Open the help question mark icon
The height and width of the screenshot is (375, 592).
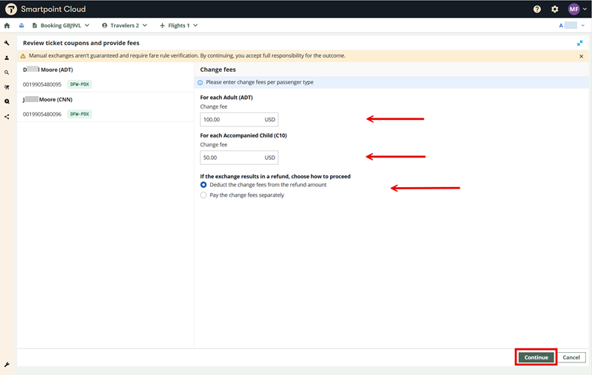[537, 9]
